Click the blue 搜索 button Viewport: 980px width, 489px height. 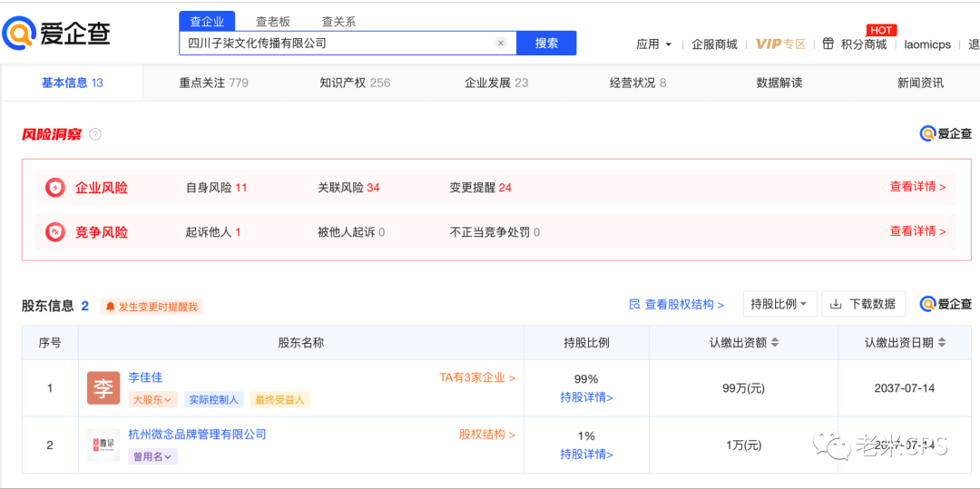pyautogui.click(x=546, y=43)
